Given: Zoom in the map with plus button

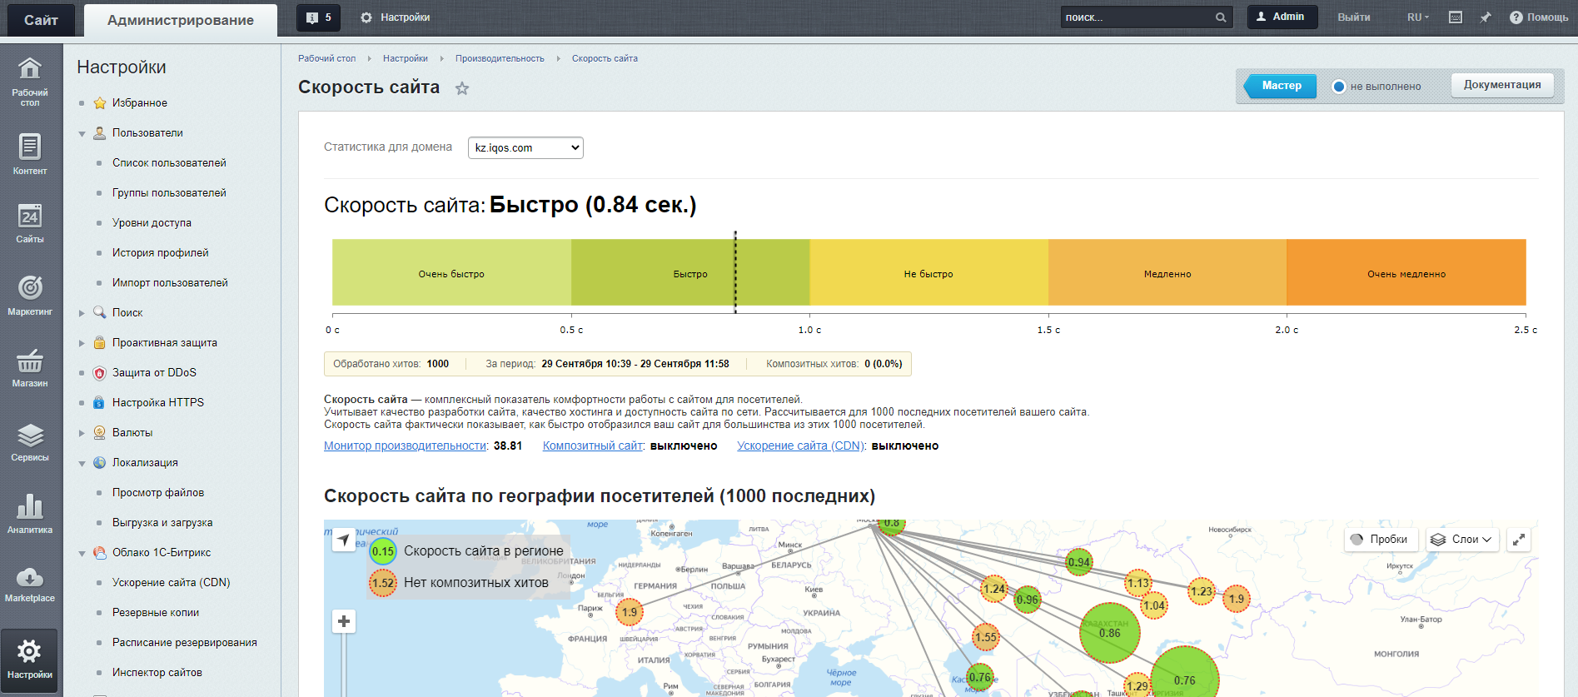Looking at the screenshot, I should point(344,621).
